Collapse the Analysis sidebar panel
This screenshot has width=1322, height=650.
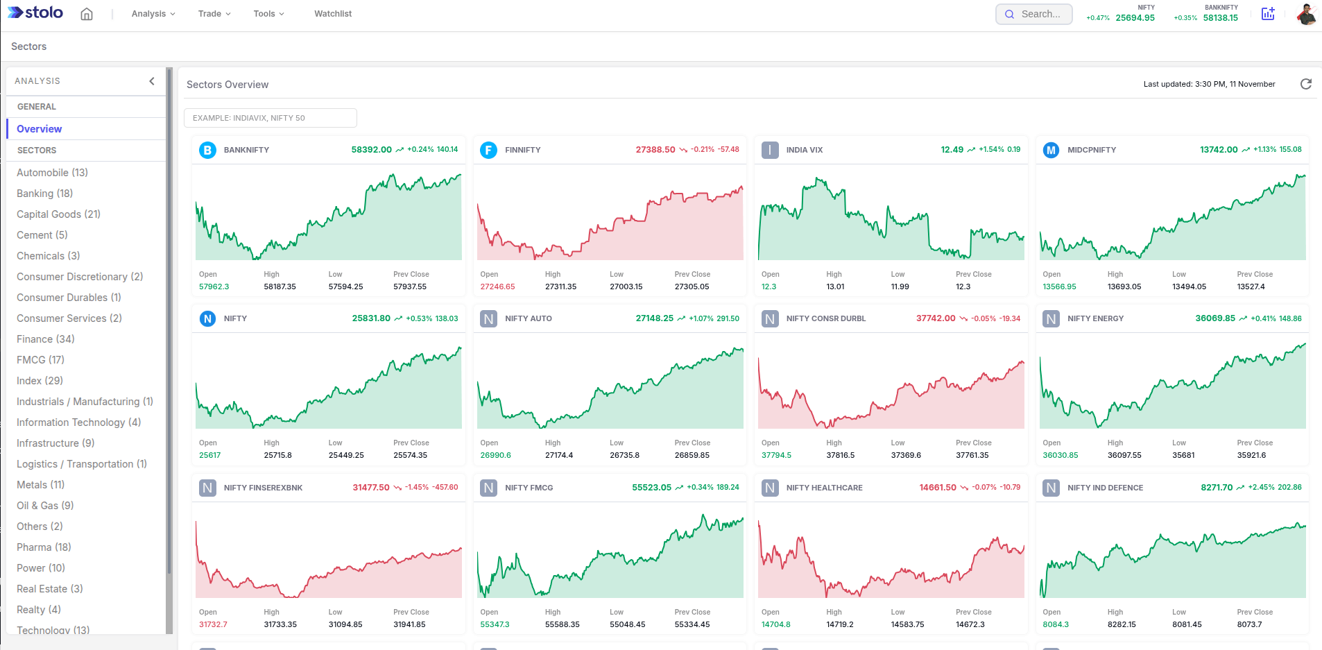[152, 81]
